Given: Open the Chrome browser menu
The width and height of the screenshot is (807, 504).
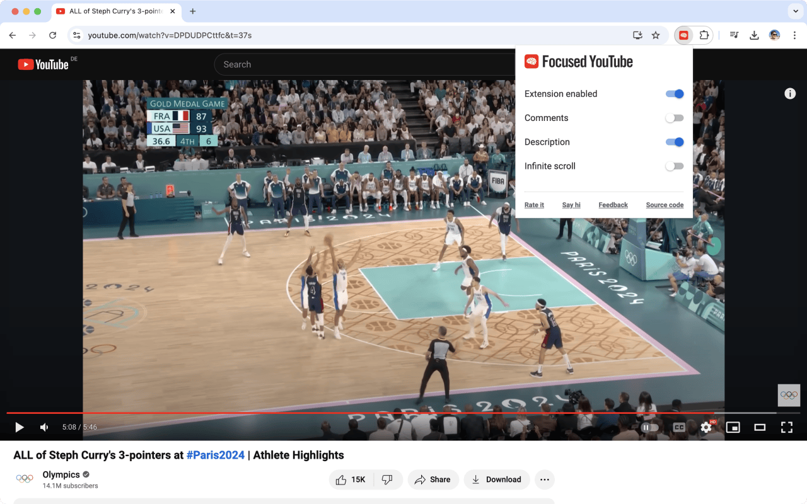Looking at the screenshot, I should point(794,35).
